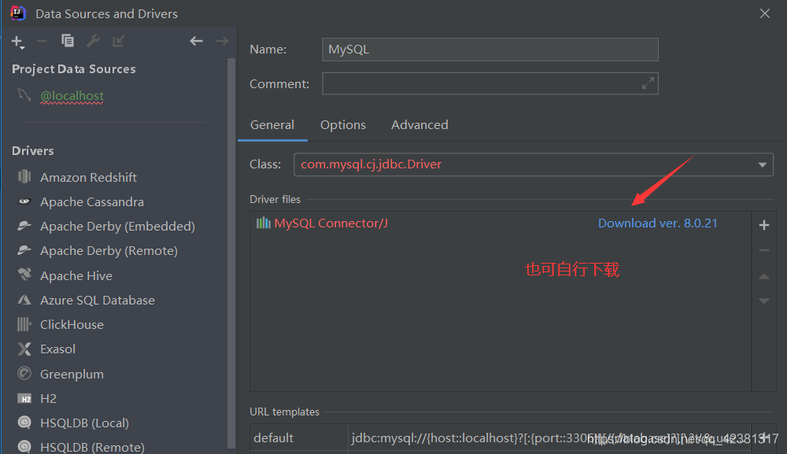Click the Apache Derby (Remote) icon
This screenshot has height=454, width=787.
coord(24,250)
